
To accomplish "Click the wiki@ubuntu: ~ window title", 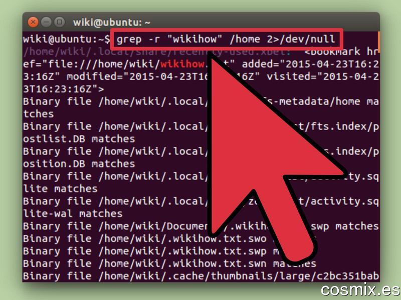I will click(111, 22).
